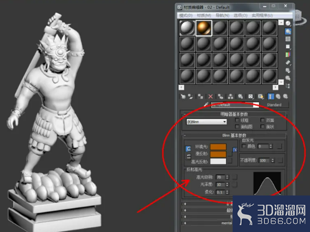This screenshot has height=232, width=310.
Task: Step the 自发光 value spinner
Action: point(271,146)
